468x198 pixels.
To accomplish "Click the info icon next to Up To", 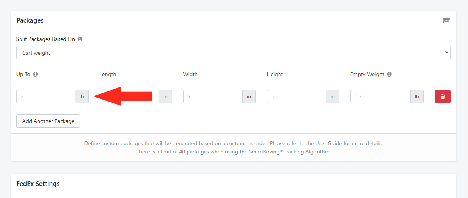I will pyautogui.click(x=35, y=74).
